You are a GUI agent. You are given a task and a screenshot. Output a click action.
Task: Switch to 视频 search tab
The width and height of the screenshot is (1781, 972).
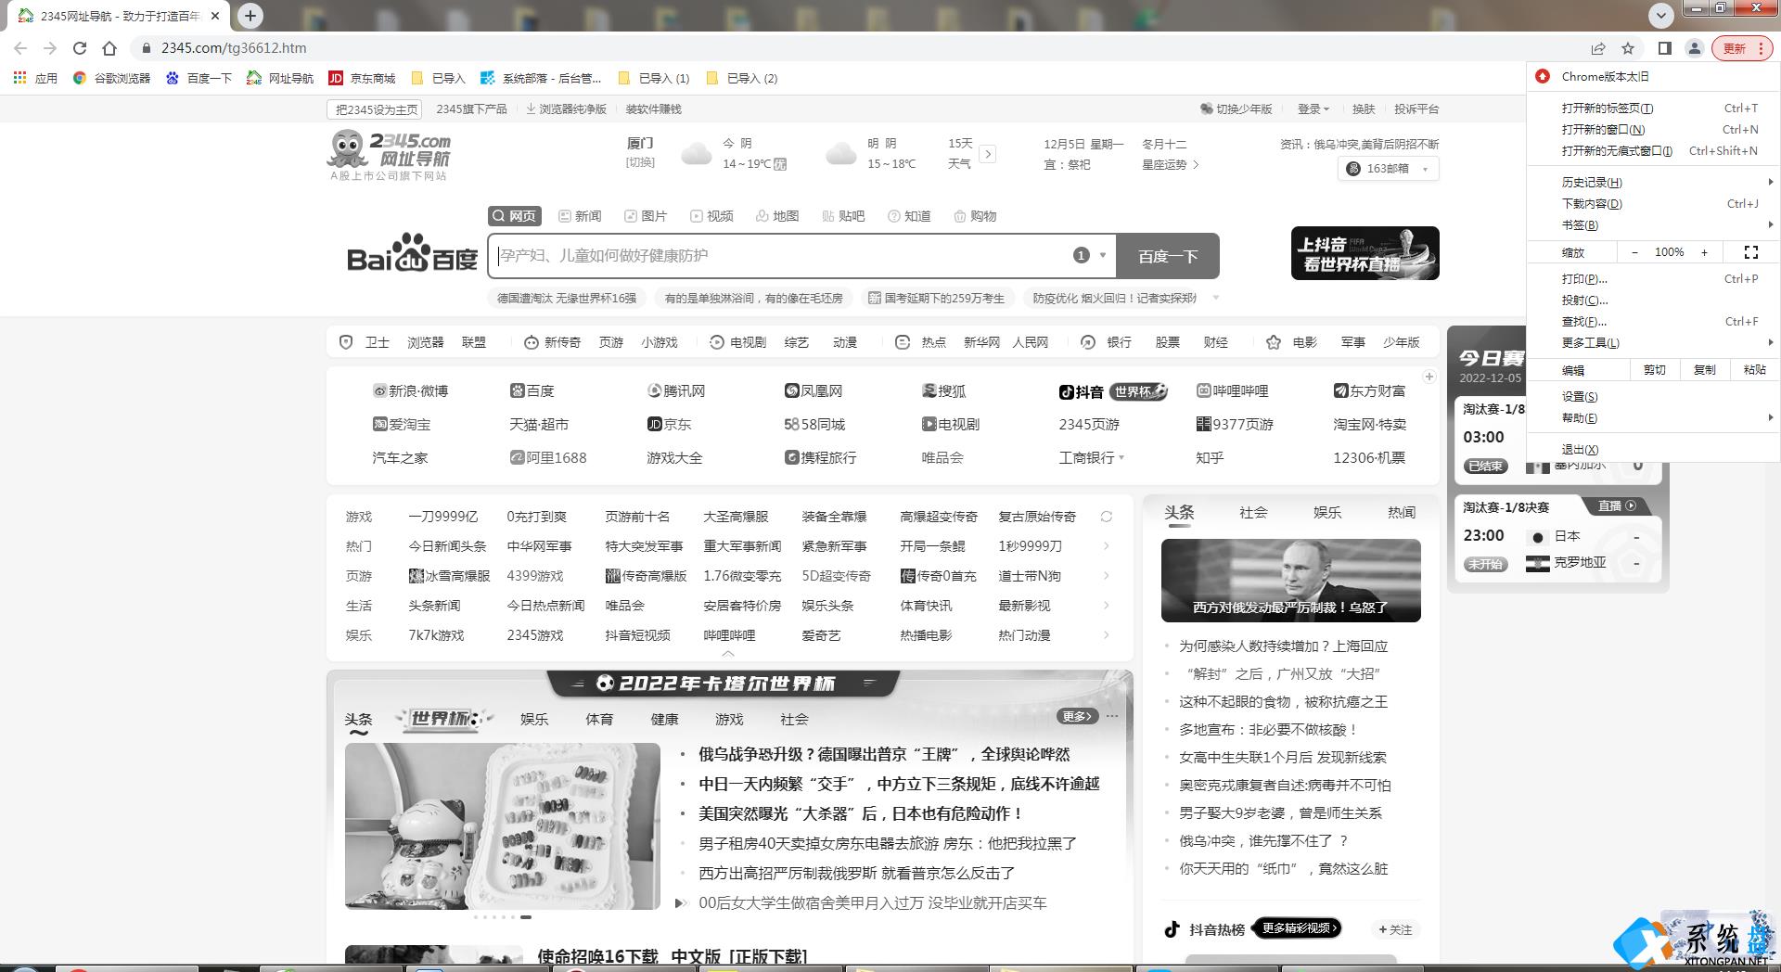click(x=711, y=216)
